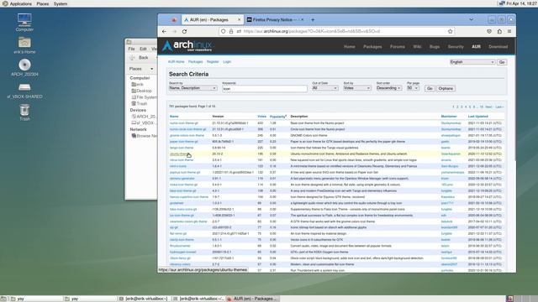Click the AUR Home sub-navigation link
This screenshot has height=302, width=538.
point(176,61)
